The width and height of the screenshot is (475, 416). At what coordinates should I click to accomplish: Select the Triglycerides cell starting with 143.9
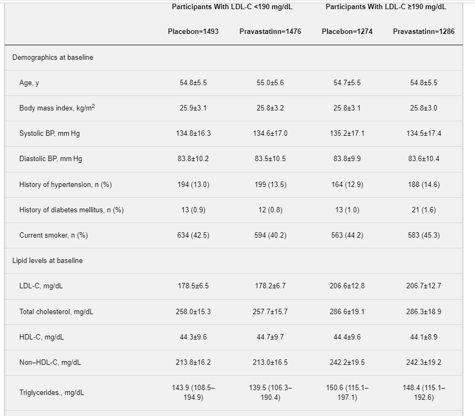pos(193,392)
